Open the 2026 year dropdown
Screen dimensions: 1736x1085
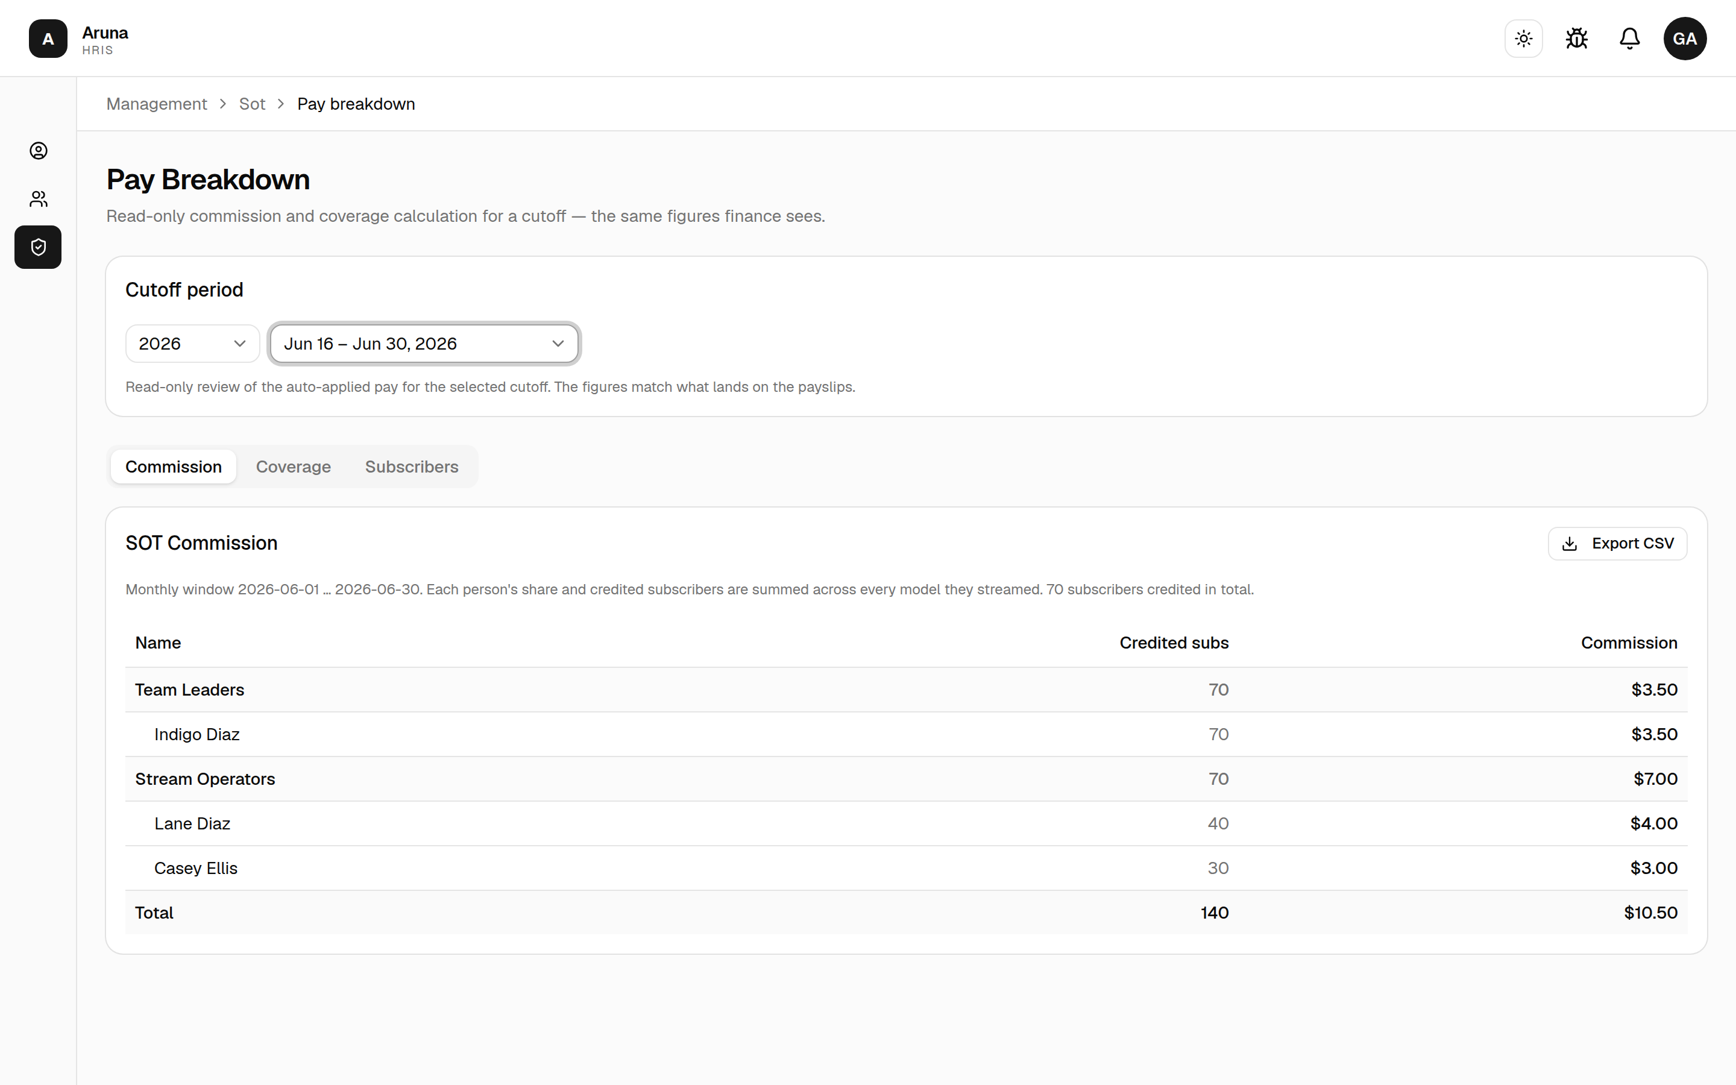click(x=192, y=344)
